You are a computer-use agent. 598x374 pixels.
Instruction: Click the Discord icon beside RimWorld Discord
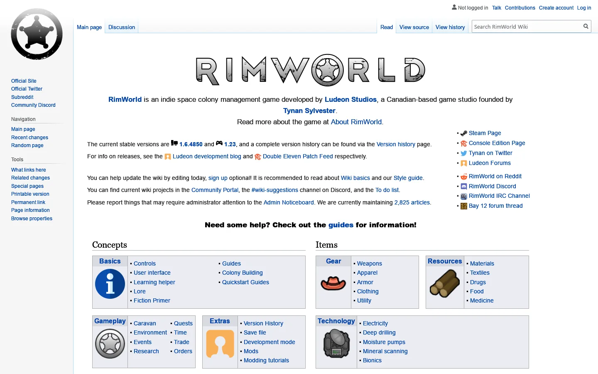(x=464, y=187)
